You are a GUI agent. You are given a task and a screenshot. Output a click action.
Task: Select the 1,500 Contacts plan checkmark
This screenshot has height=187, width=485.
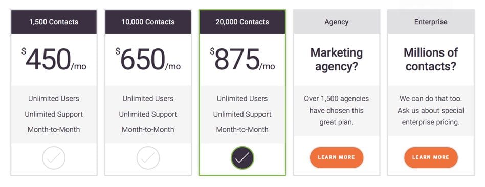point(54,158)
